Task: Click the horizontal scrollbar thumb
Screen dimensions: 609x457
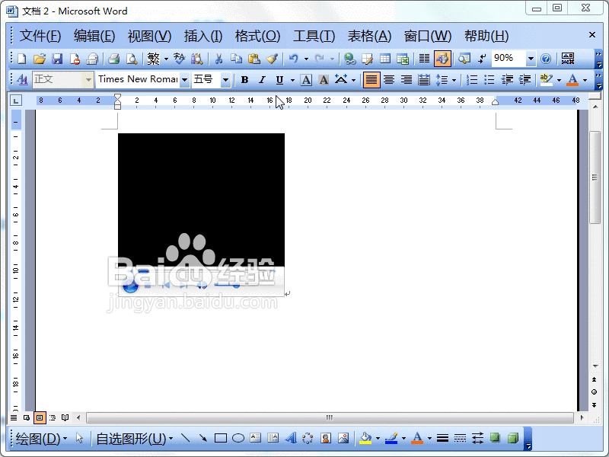Action: tap(330, 417)
